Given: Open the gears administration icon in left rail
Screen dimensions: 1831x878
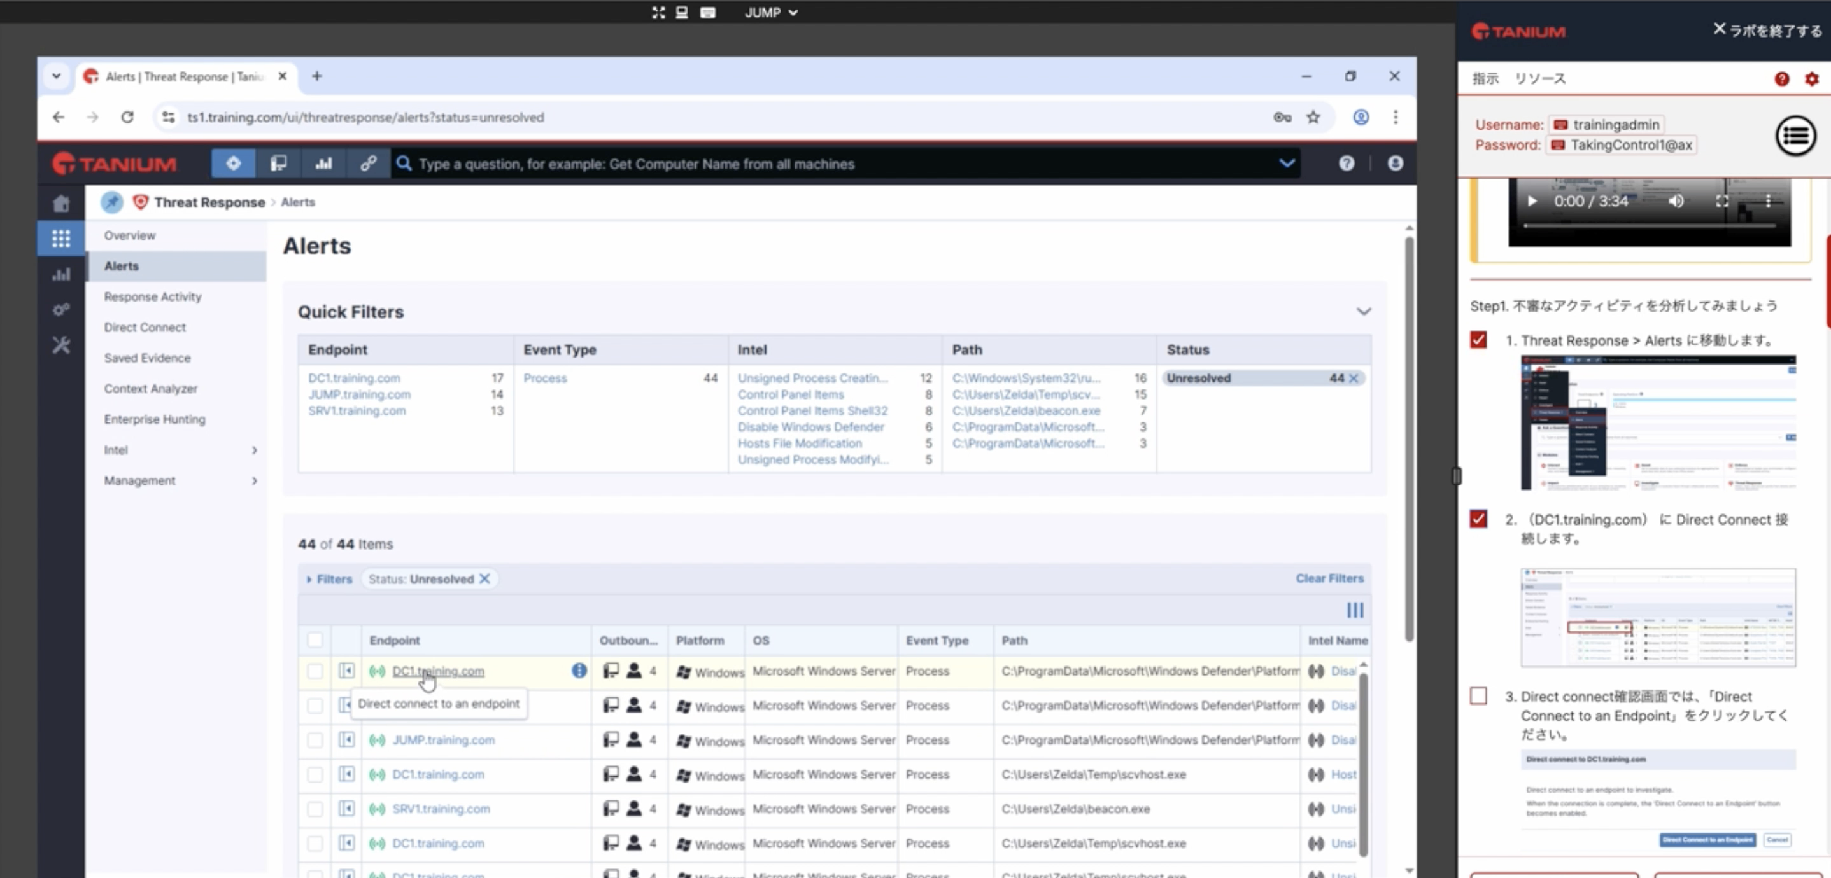Looking at the screenshot, I should point(61,310).
